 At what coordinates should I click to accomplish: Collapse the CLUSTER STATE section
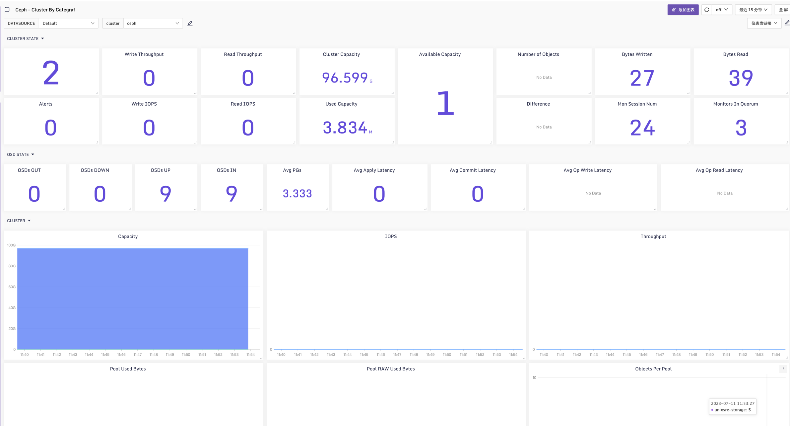tap(42, 39)
